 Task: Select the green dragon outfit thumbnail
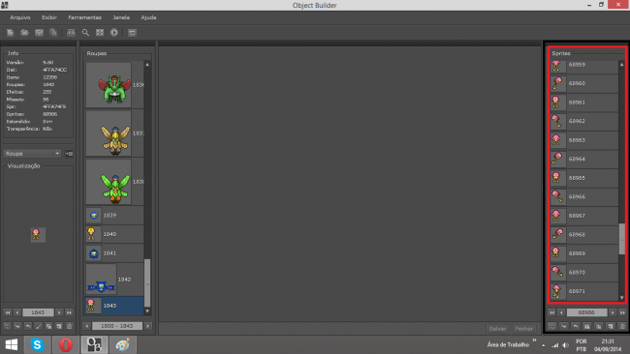click(x=109, y=84)
